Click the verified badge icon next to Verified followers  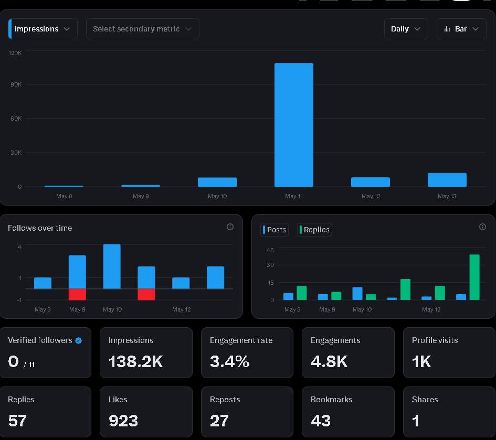[x=79, y=340]
